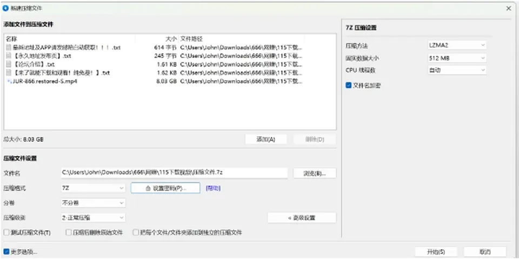Click the file icon beside JUR-866.restored-S.mp4
This screenshot has height=259, width=519.
[x=9, y=81]
